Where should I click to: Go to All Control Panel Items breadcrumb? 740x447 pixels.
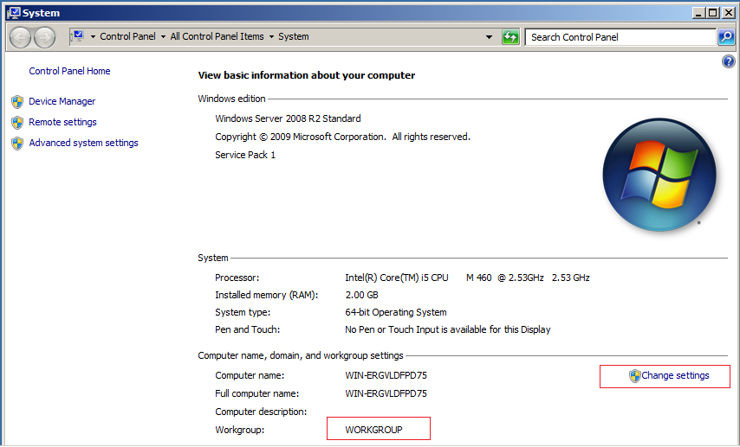click(x=217, y=37)
